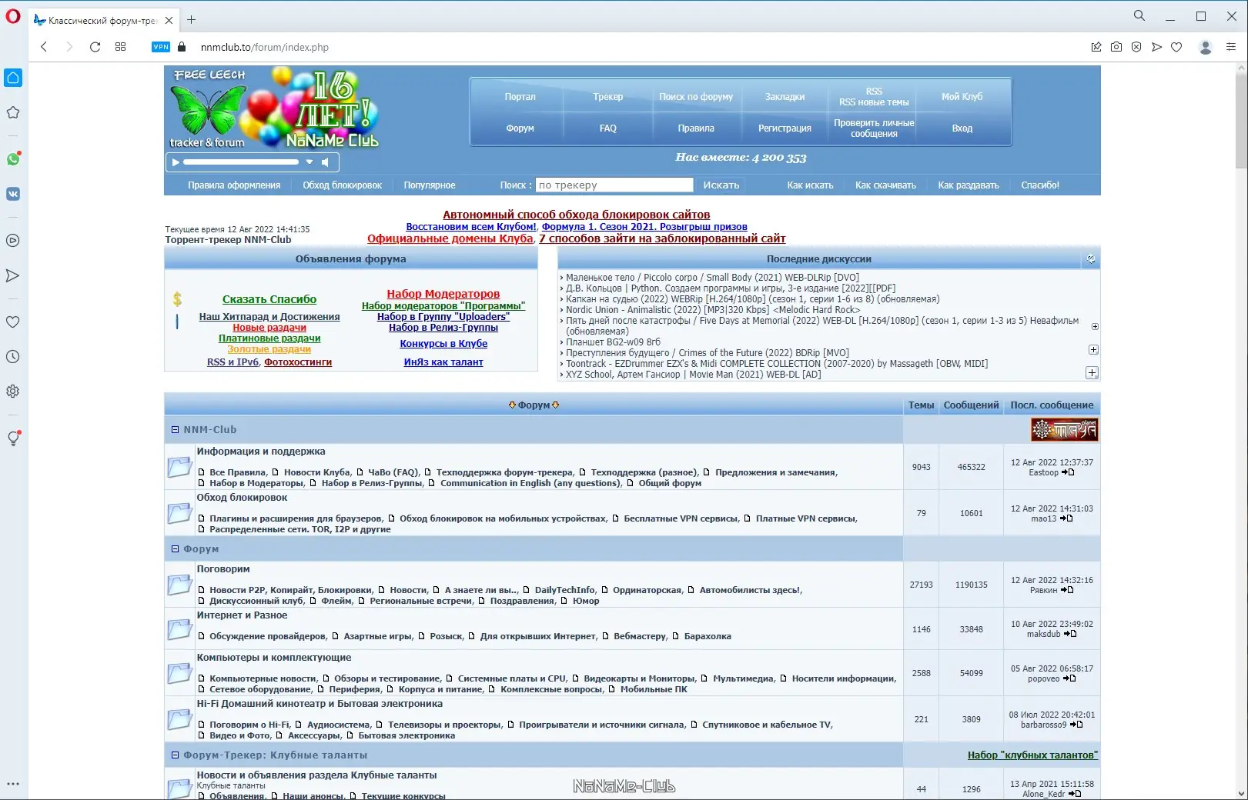This screenshot has height=800, width=1248.
Task: Click the Искать search button
Action: (721, 185)
